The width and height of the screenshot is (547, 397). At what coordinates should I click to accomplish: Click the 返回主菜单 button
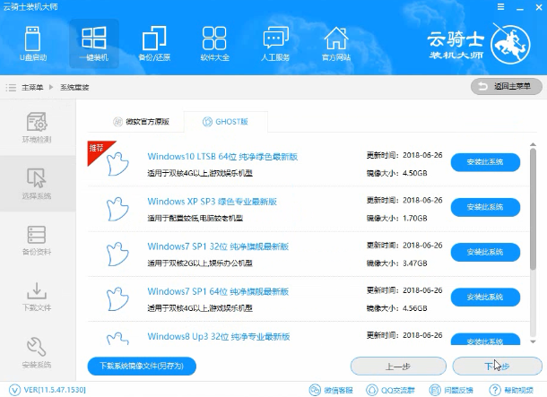click(506, 86)
